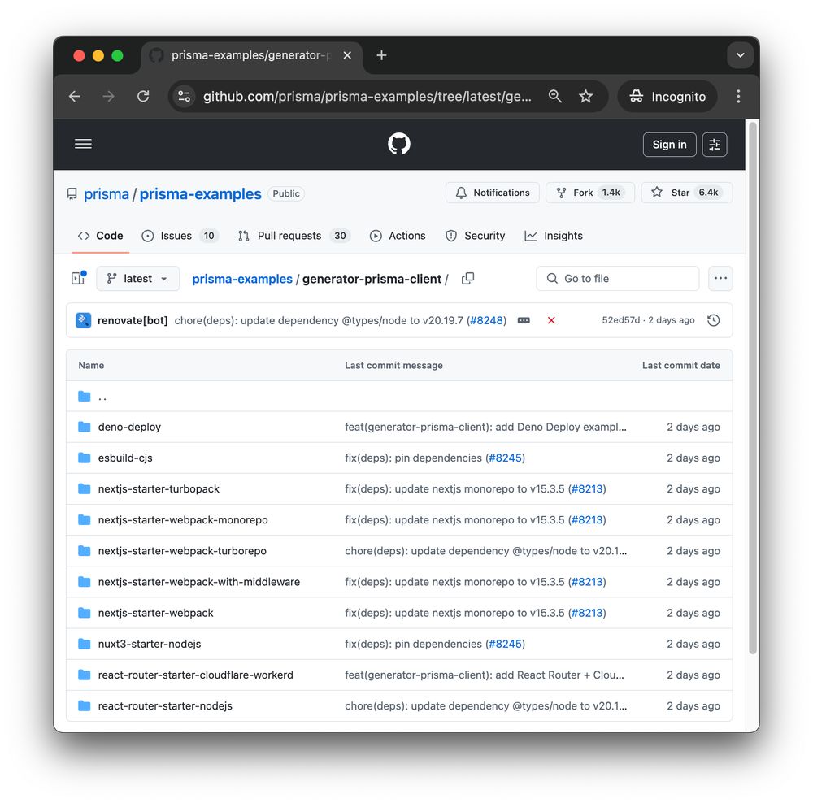The width and height of the screenshot is (813, 803).
Task: Click the folder icon of deno-deploy
Action: [x=84, y=427]
